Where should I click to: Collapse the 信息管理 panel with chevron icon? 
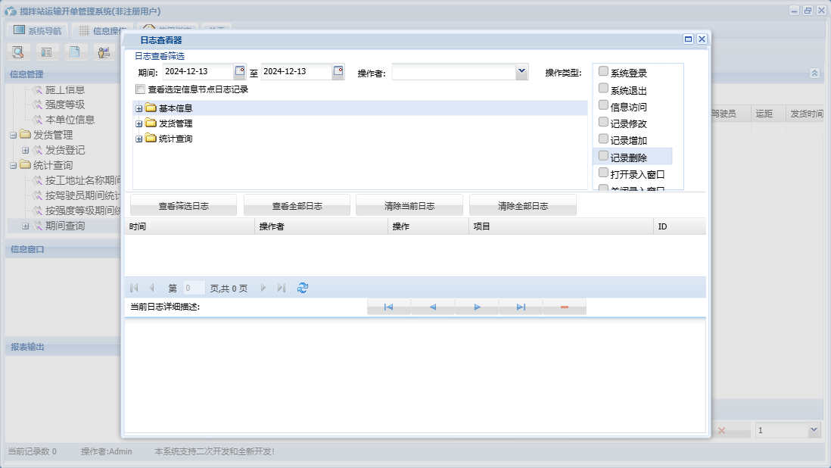[814, 73]
